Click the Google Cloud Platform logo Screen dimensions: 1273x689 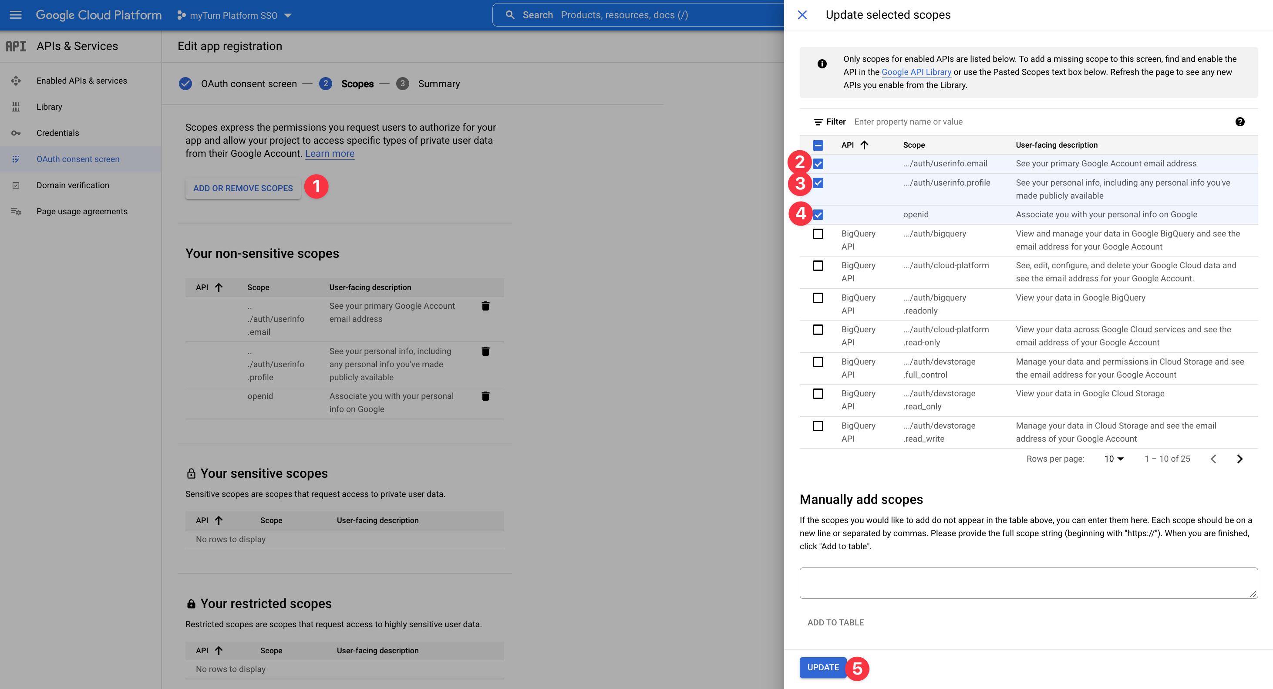tap(99, 15)
